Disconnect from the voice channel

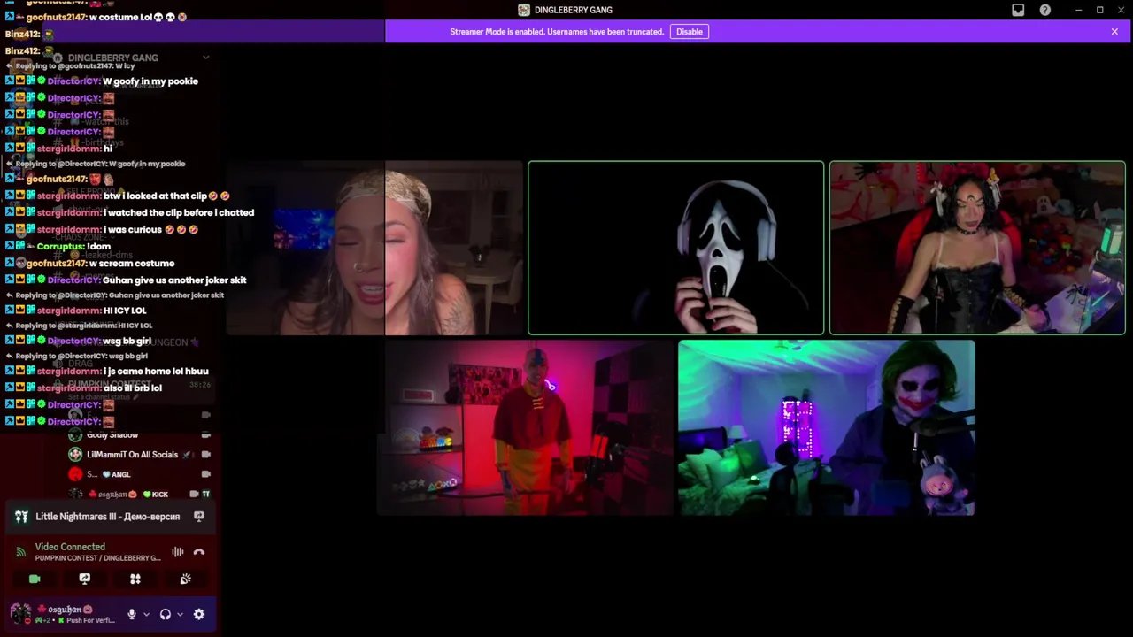[199, 552]
